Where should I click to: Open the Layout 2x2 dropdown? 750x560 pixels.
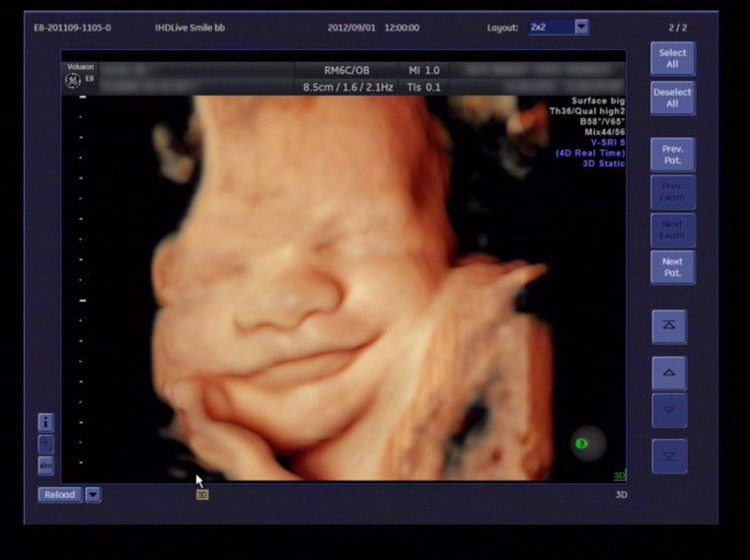pyautogui.click(x=581, y=27)
